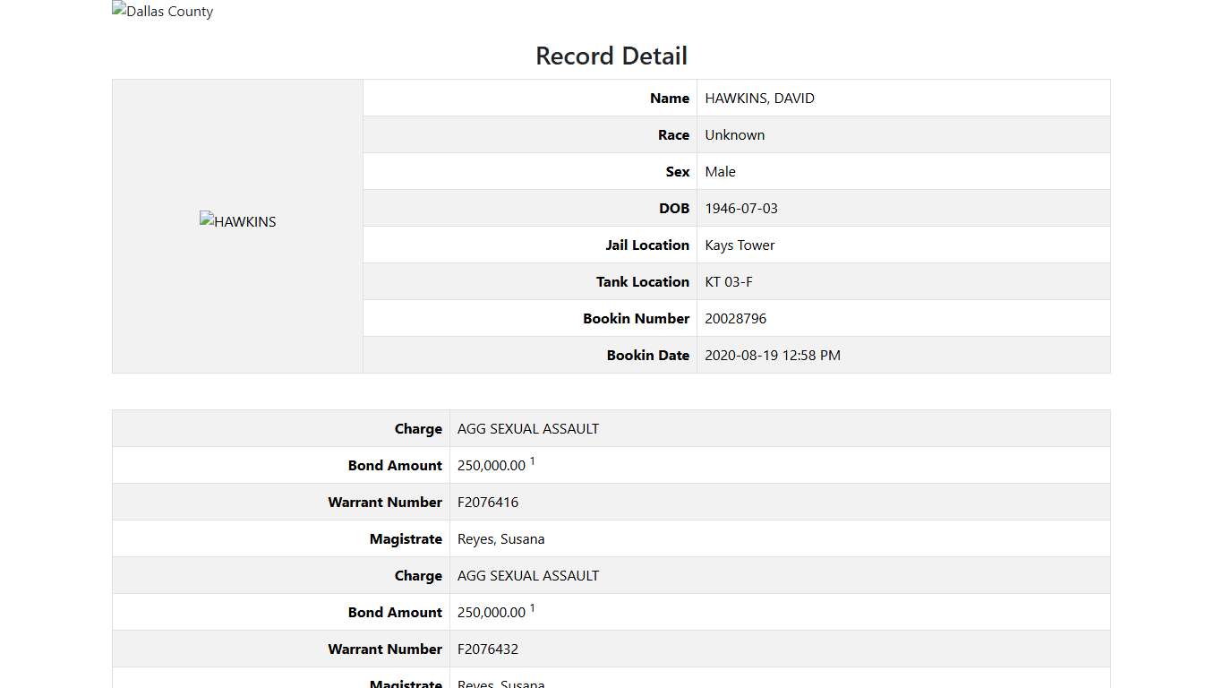Image resolution: width=1223 pixels, height=688 pixels.
Task: Select the name HAWKINS, DAVID
Action: click(759, 98)
